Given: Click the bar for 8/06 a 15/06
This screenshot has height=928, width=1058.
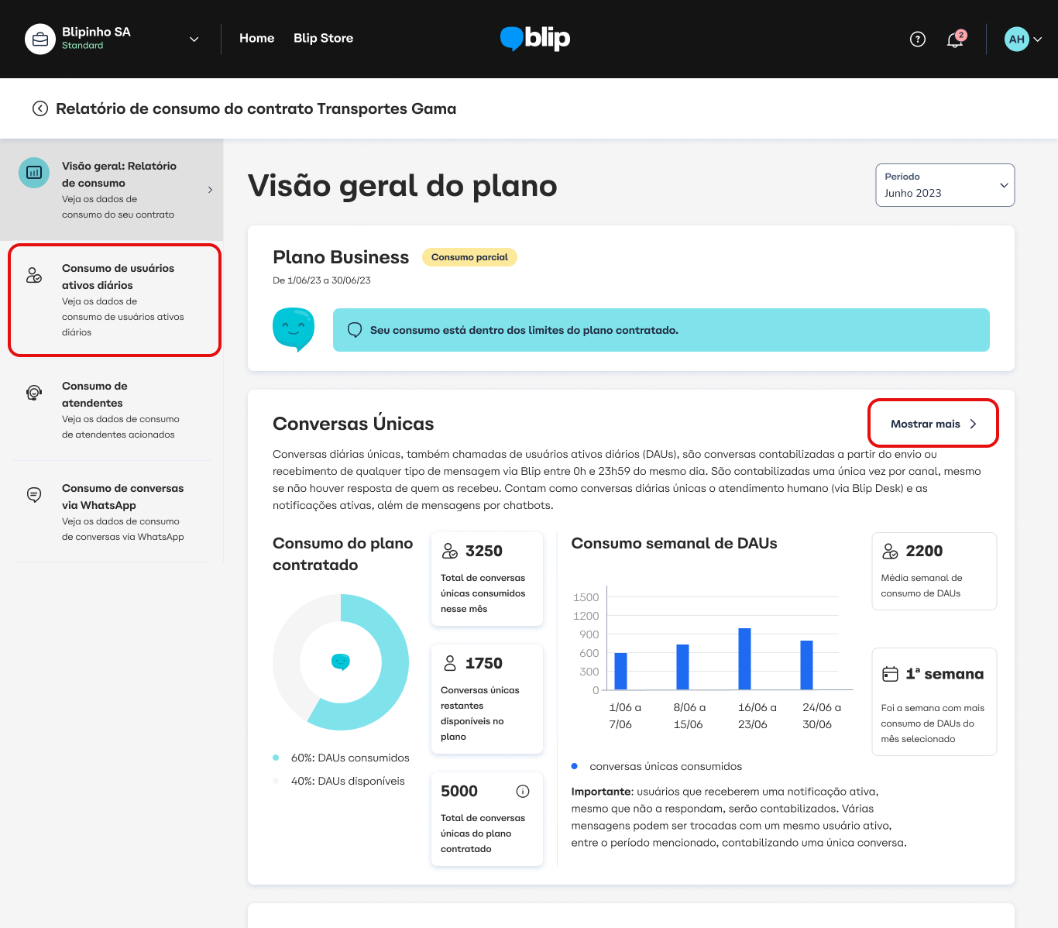Looking at the screenshot, I should [682, 667].
